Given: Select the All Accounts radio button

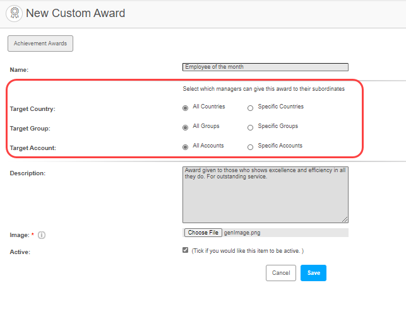Looking at the screenshot, I should [186, 147].
